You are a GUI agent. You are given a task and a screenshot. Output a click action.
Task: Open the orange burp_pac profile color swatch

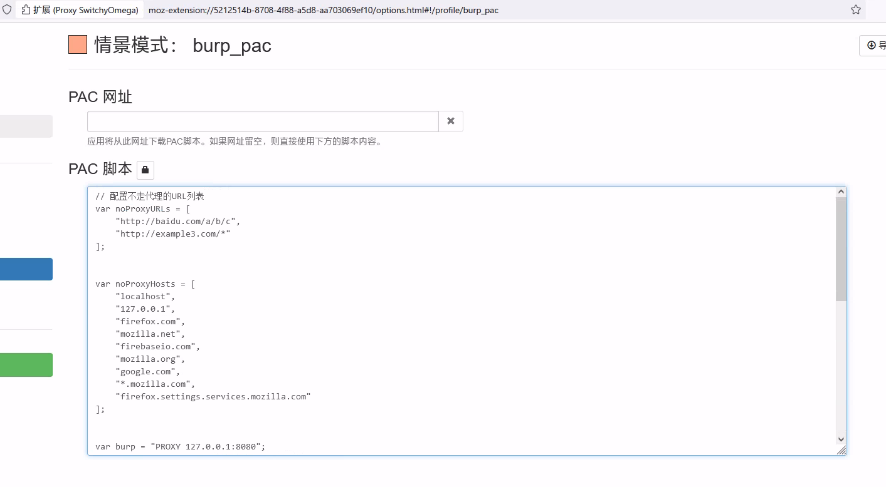(78, 45)
